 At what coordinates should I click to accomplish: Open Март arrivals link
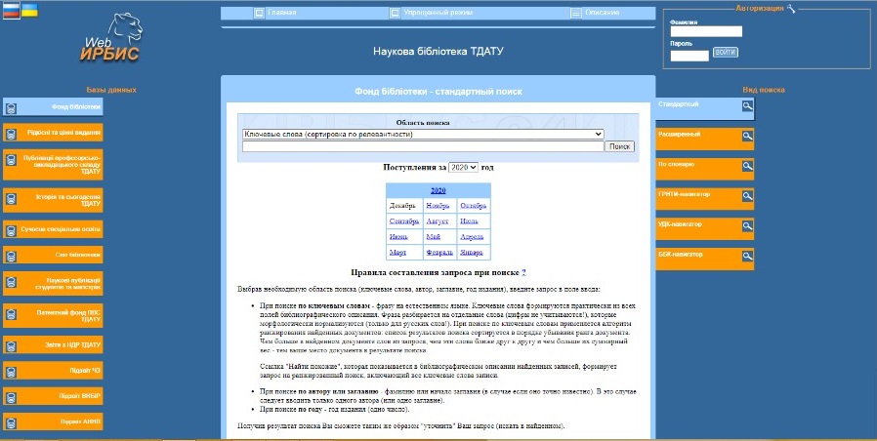398,253
